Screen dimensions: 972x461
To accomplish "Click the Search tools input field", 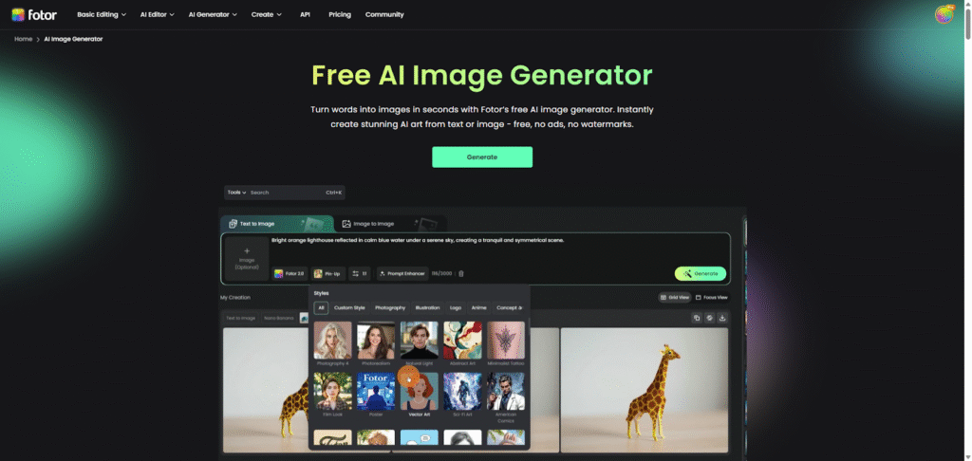I will click(x=285, y=193).
